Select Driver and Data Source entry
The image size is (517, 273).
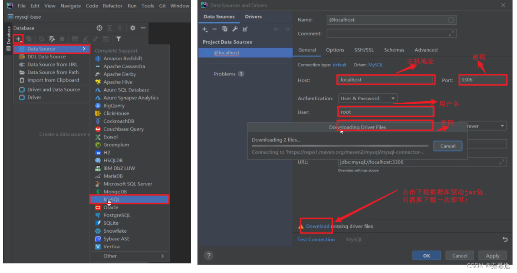tap(52, 90)
